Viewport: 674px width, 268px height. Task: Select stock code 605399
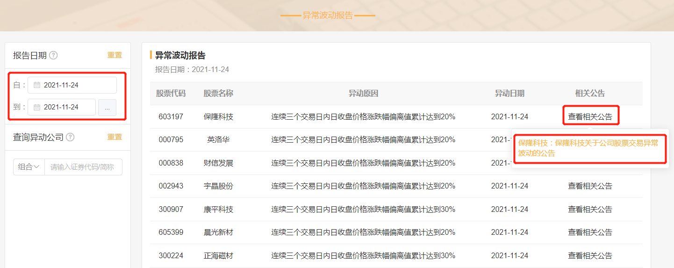click(x=171, y=232)
